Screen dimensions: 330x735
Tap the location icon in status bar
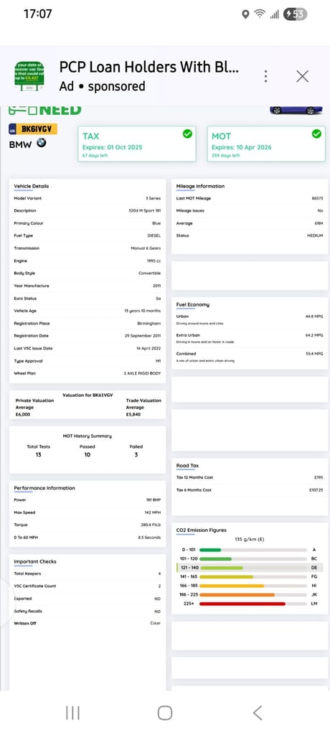[x=245, y=14]
